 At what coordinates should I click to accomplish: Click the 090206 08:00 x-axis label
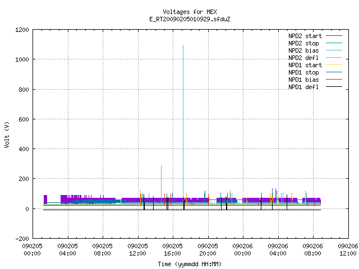click(312, 250)
